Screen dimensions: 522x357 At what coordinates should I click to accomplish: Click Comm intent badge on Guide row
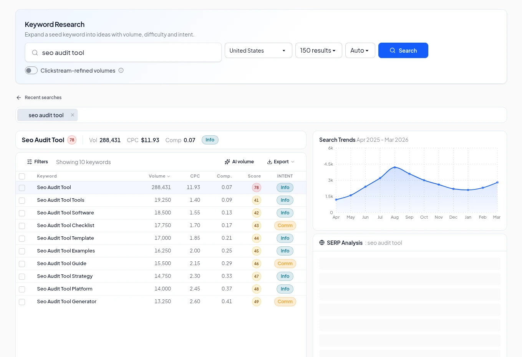point(285,264)
